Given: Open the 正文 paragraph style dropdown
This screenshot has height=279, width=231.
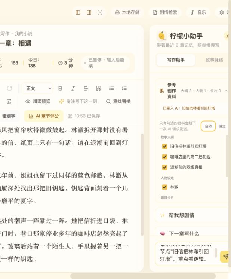Looking at the screenshot, I should [x=37, y=88].
